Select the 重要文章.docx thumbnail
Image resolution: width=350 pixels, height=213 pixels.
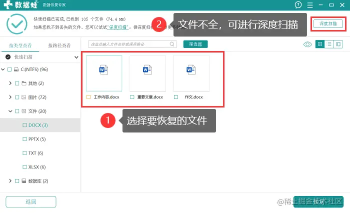[148, 73]
